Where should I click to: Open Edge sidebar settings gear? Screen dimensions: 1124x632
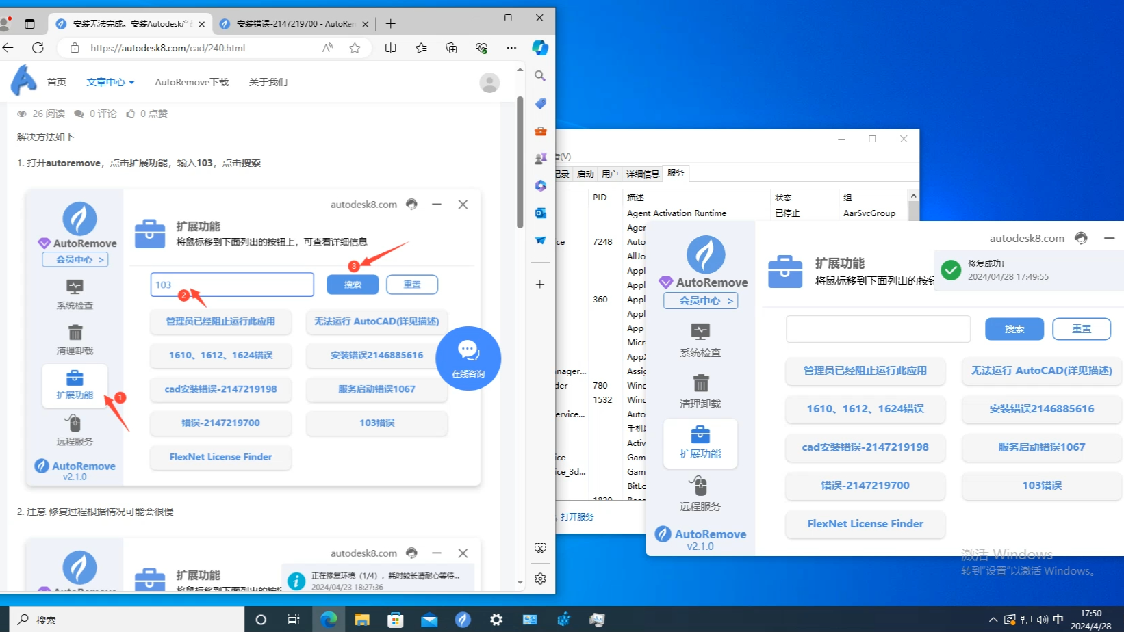(x=540, y=579)
